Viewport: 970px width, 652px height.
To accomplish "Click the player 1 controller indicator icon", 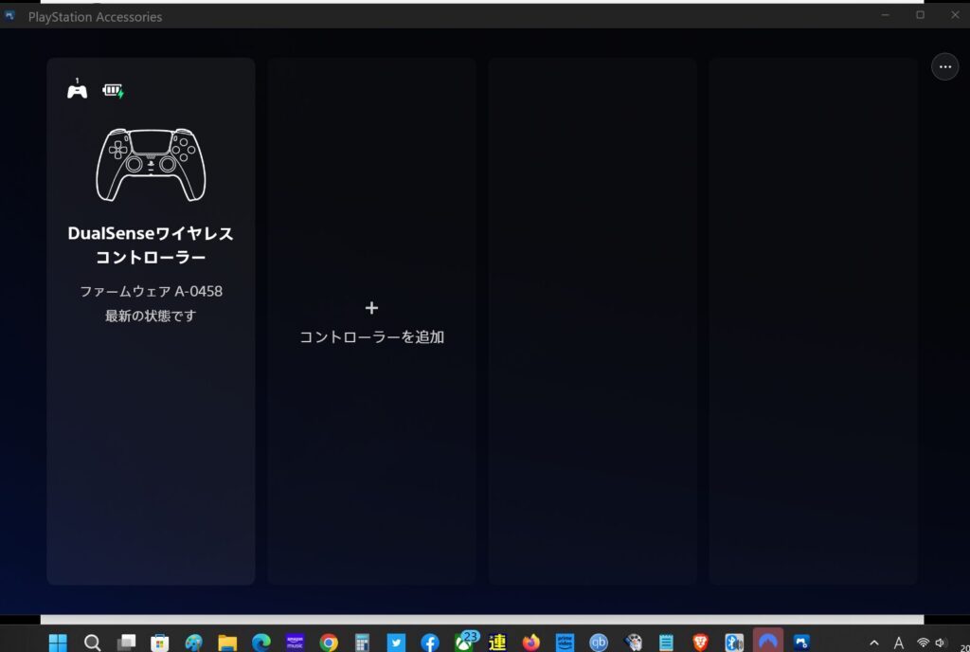I will [78, 90].
